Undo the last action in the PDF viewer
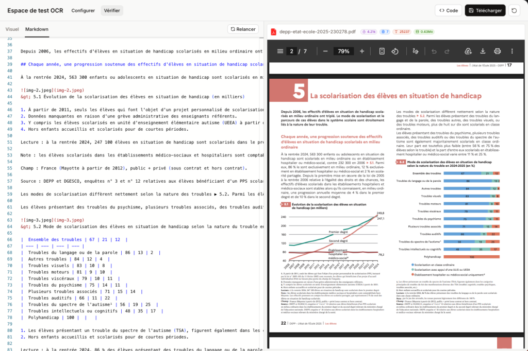 tap(434, 51)
